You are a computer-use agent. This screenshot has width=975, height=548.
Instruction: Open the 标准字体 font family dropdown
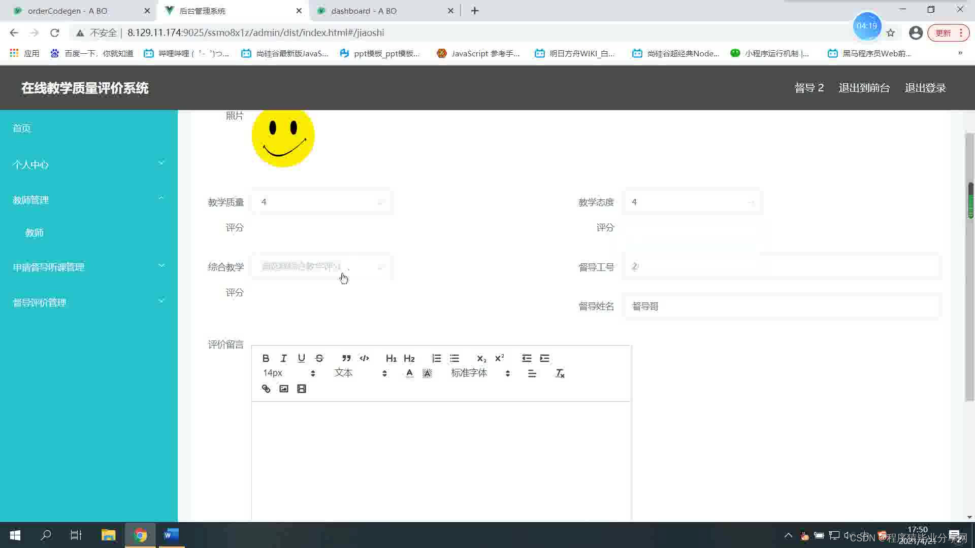pyautogui.click(x=480, y=373)
